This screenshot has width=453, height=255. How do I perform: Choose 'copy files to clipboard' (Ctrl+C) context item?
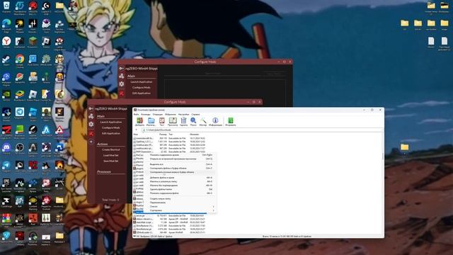point(181,168)
